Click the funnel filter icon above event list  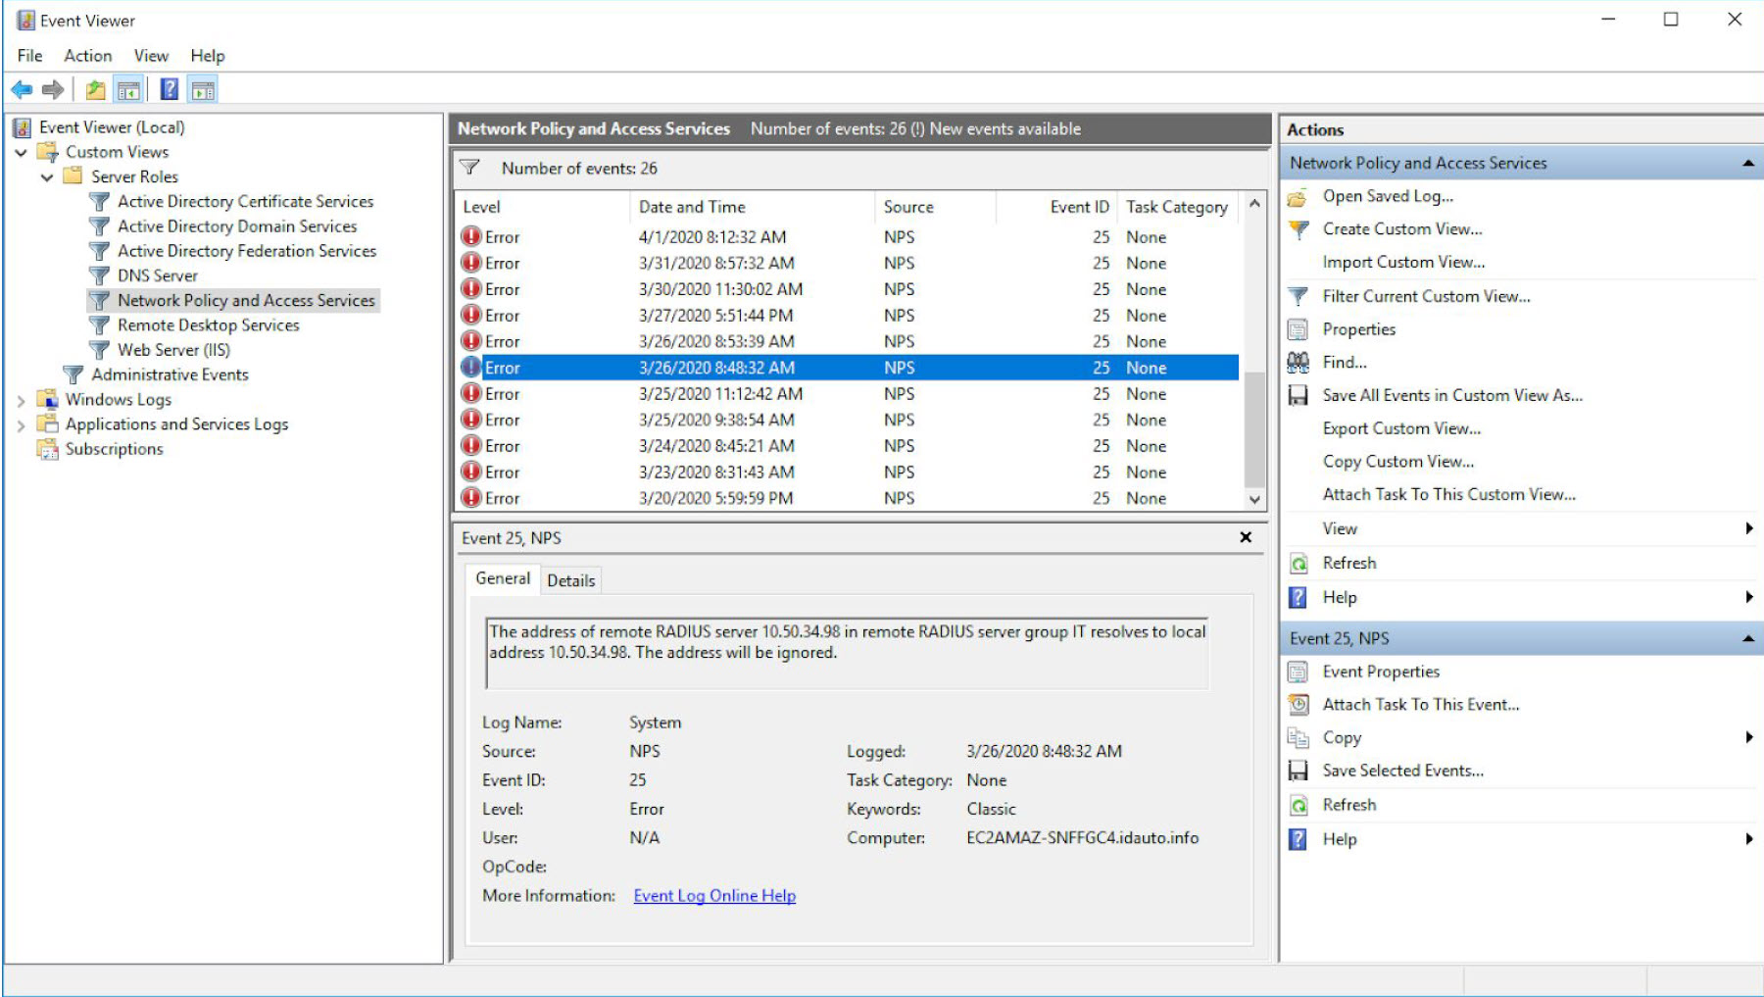[470, 168]
